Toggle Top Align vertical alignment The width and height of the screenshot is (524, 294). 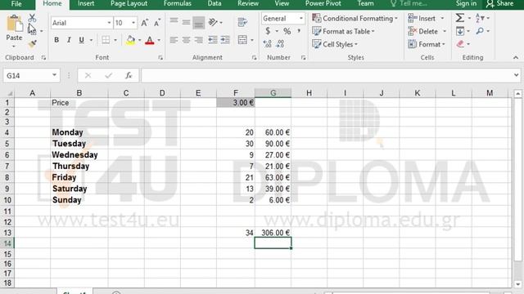(174, 22)
